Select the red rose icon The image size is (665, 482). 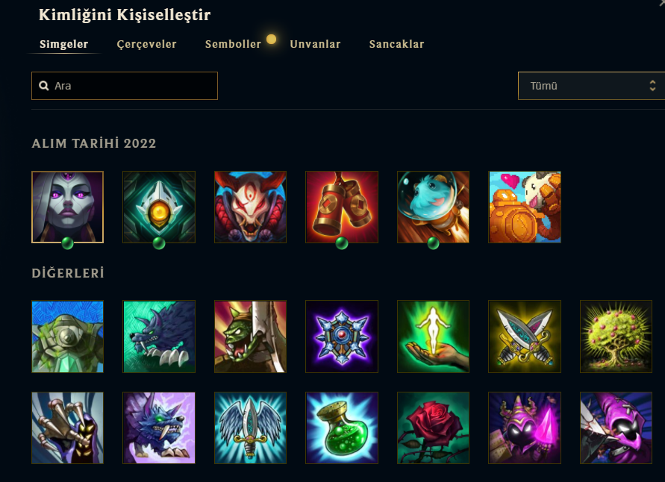coord(433,428)
